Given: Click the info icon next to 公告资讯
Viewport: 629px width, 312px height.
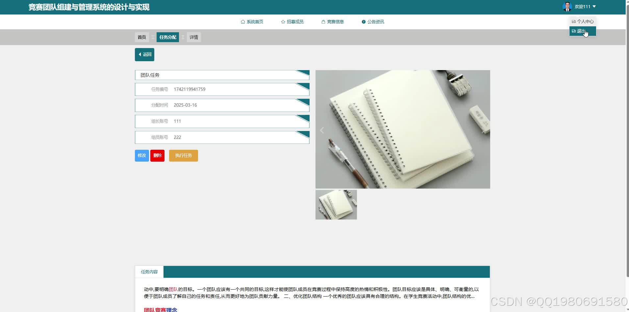Looking at the screenshot, I should tap(364, 22).
